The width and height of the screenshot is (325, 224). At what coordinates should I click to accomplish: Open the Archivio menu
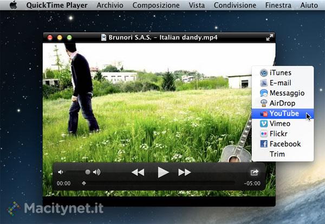(x=110, y=5)
